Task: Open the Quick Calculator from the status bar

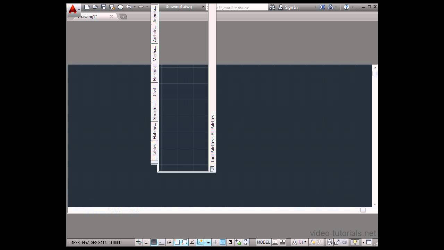Action: [230, 242]
